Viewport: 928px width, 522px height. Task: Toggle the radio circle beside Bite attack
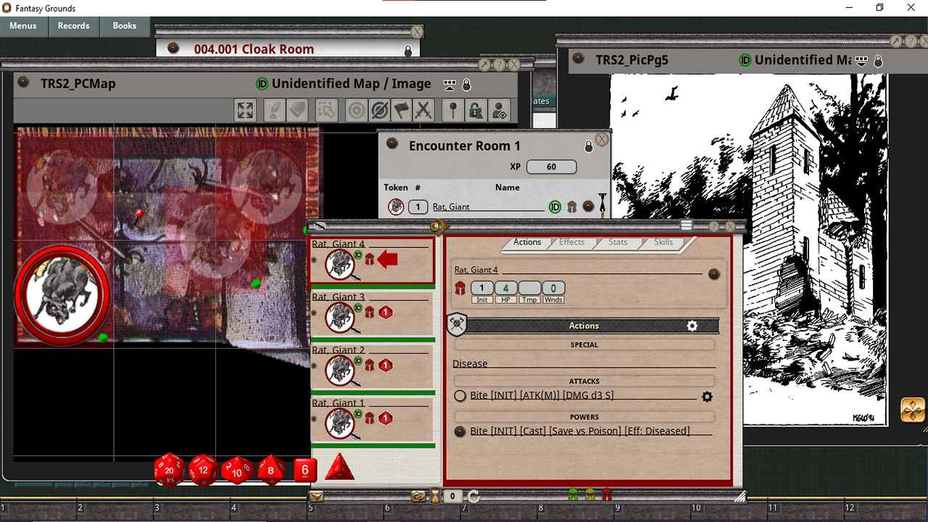pos(460,396)
